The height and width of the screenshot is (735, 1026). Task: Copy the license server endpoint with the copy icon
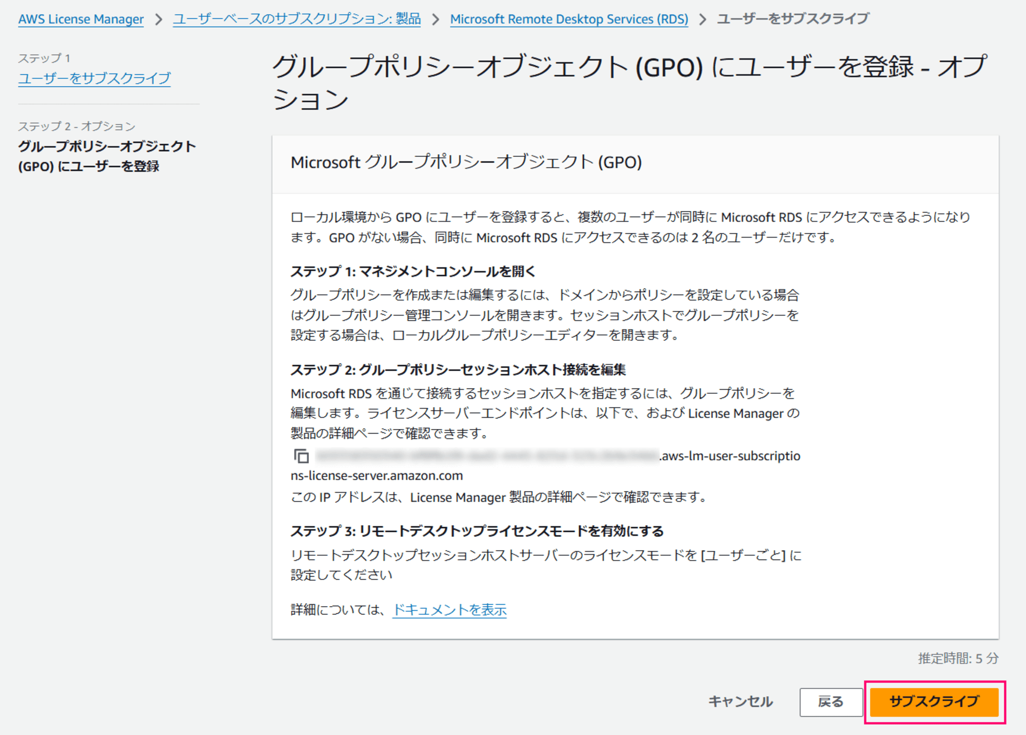pyautogui.click(x=301, y=456)
